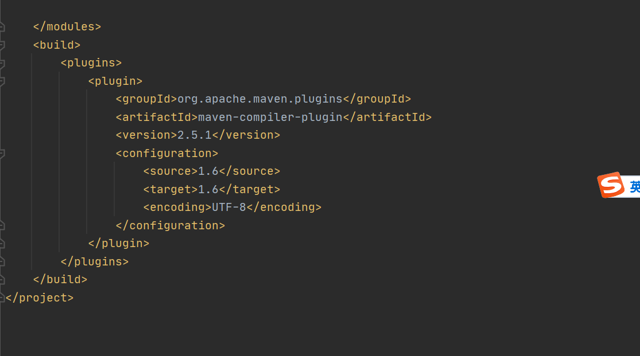Click the version value 2.5.1
Image resolution: width=640 pixels, height=356 pixels.
coord(194,135)
